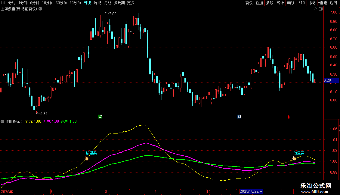The image size is (340, 195).
Task: Click the 叠加 overlay button
Action: pyautogui.click(x=259, y=3)
